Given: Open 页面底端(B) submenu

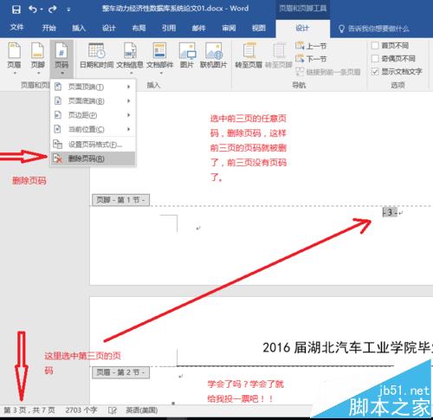Looking at the screenshot, I should coord(93,100).
